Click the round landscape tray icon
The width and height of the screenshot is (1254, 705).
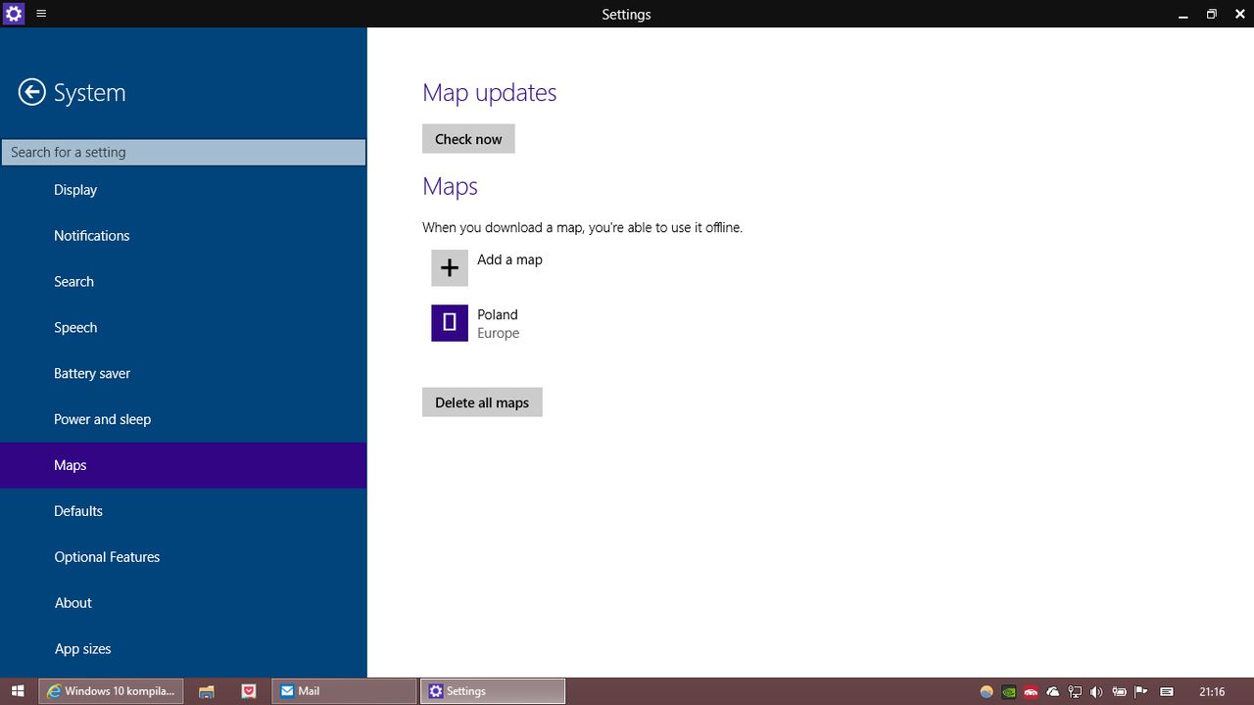pos(987,691)
